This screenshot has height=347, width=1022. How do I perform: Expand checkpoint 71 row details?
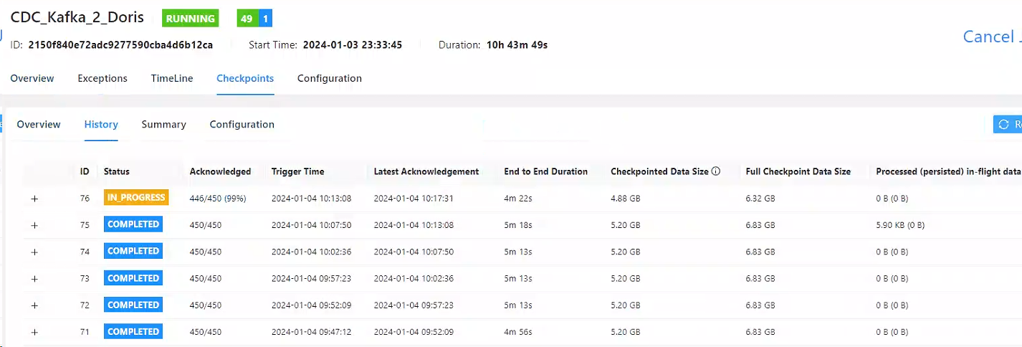[x=34, y=332]
